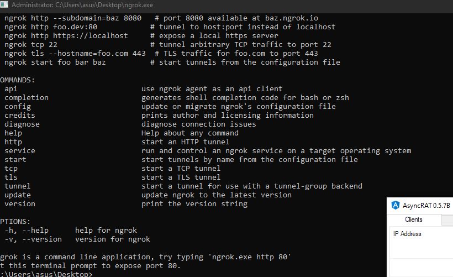Click the 'ngrok http https://localhost' example
This screenshot has width=453, height=277.
pyautogui.click(x=66, y=36)
